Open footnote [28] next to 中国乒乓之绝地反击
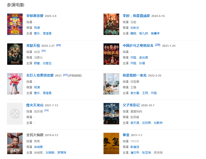206x159 pixels. [158, 45]
